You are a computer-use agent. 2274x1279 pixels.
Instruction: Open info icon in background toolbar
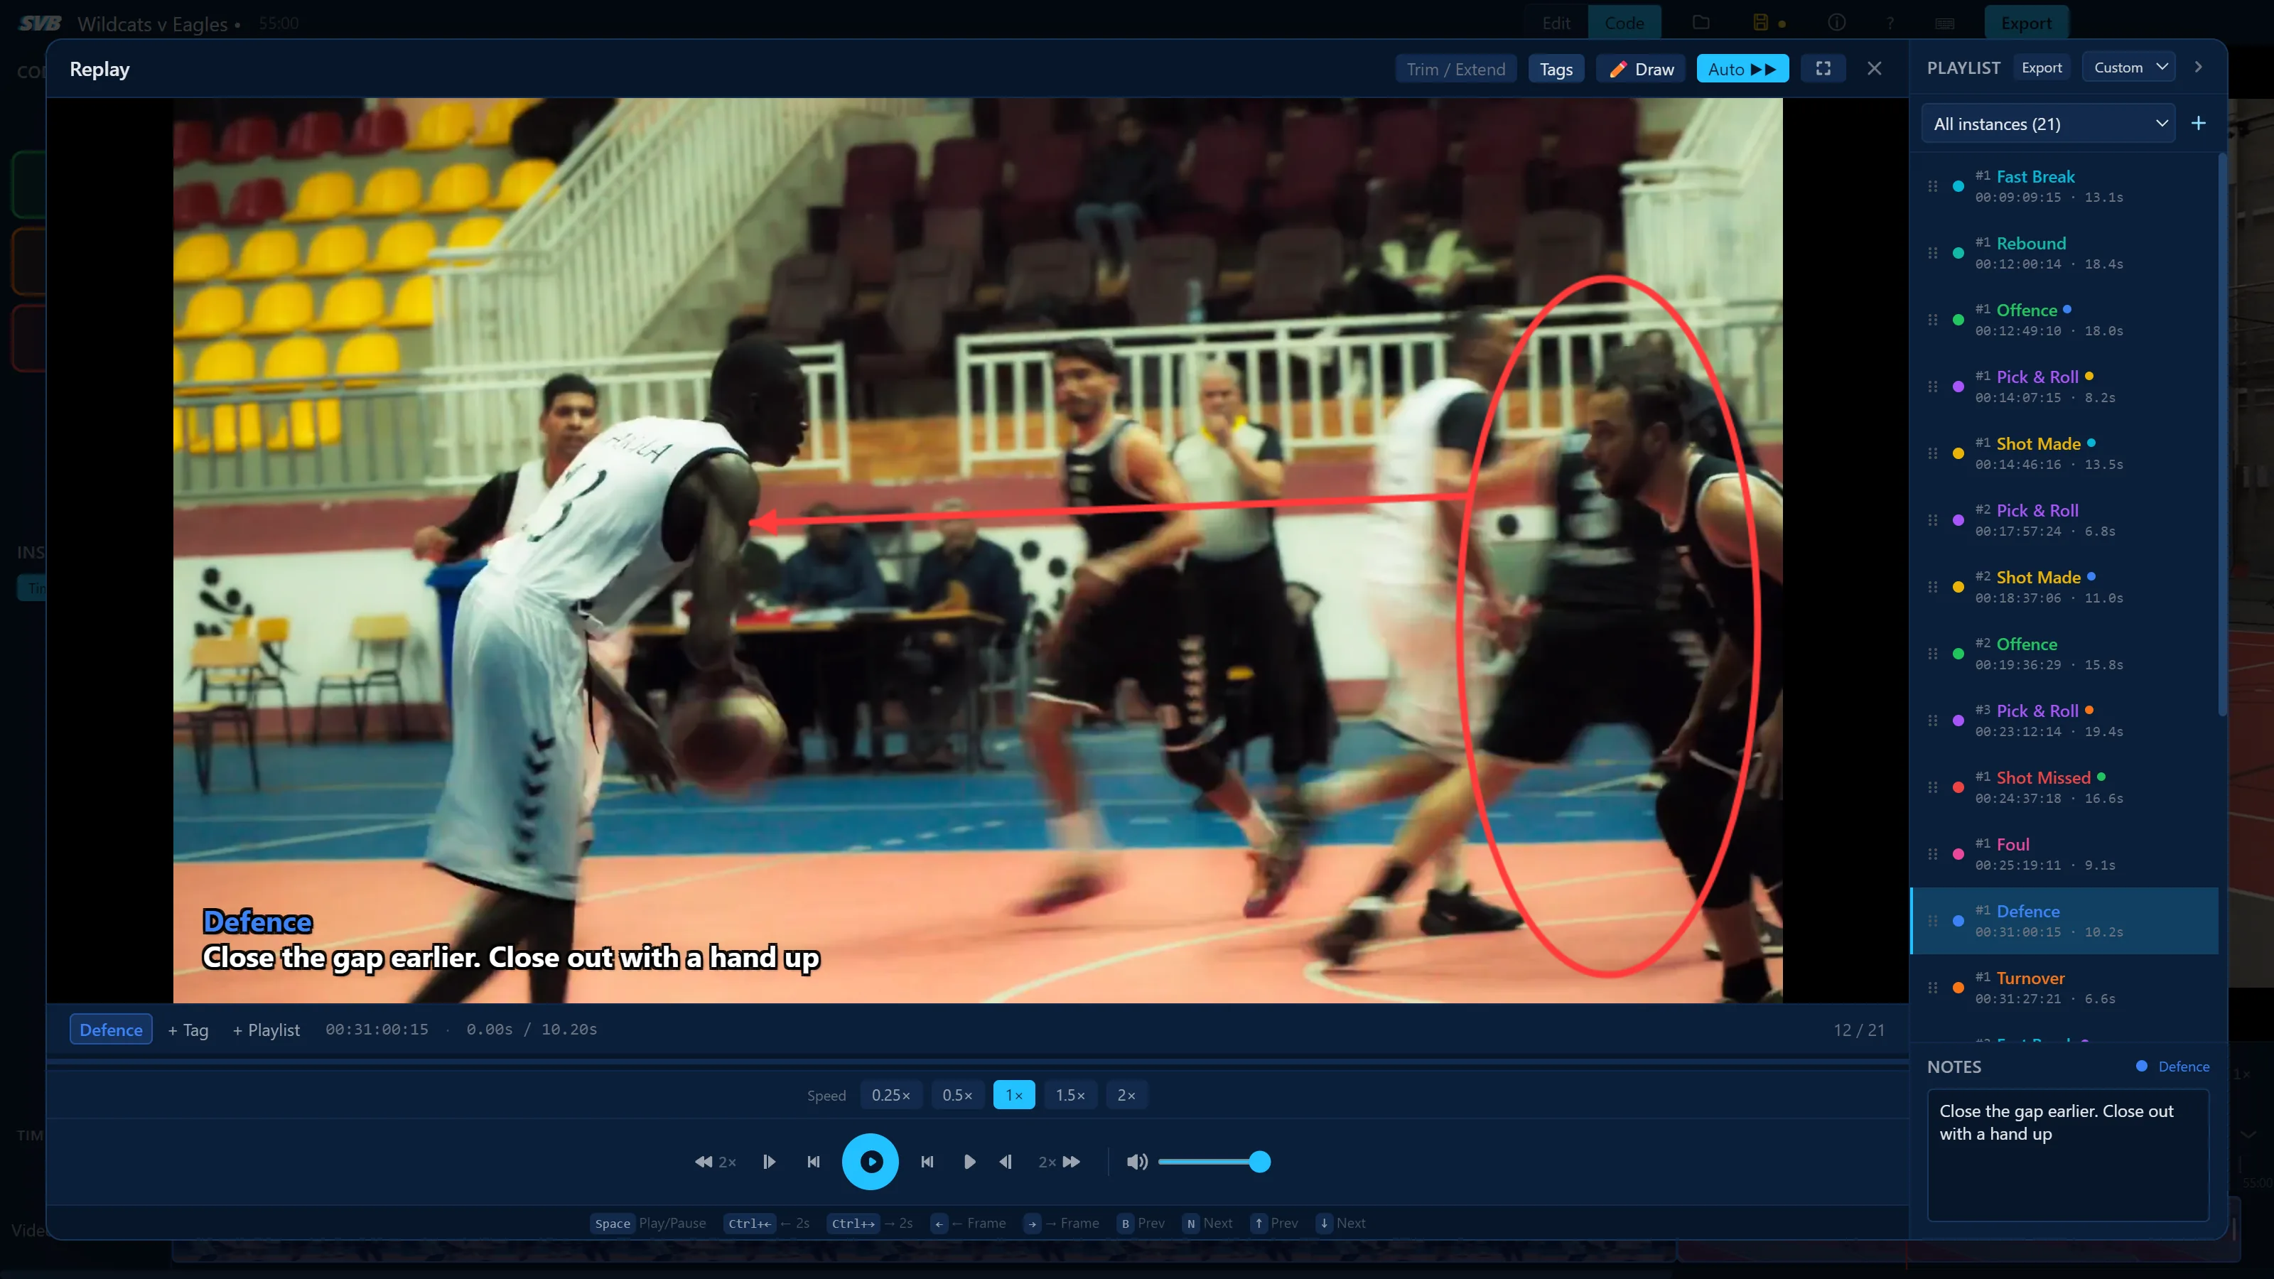[1837, 23]
